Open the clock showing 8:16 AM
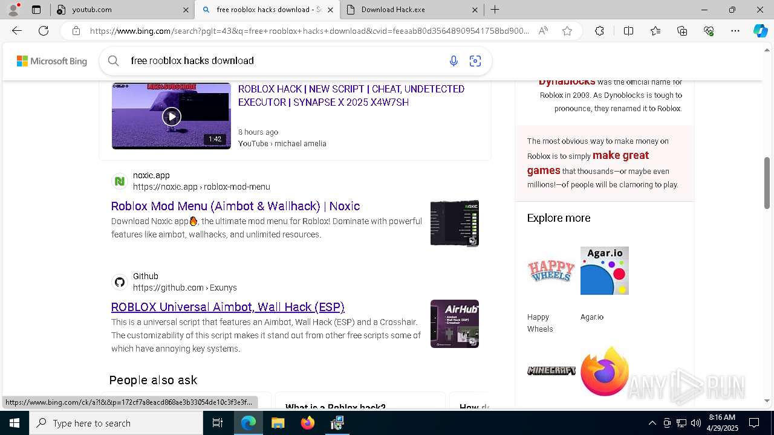Image resolution: width=774 pixels, height=435 pixels. (722, 423)
